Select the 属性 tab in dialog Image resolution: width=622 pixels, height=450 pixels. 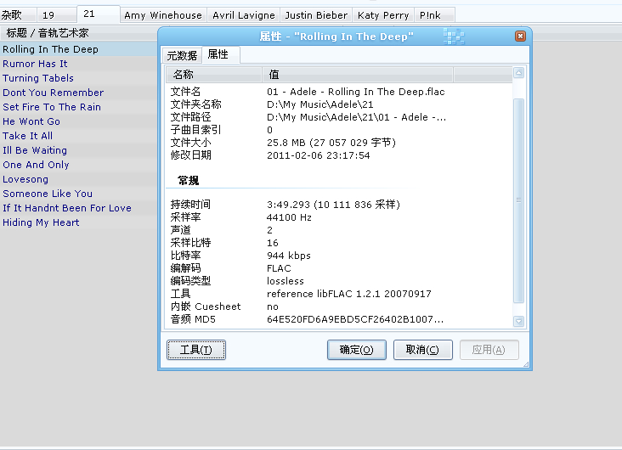tap(219, 54)
